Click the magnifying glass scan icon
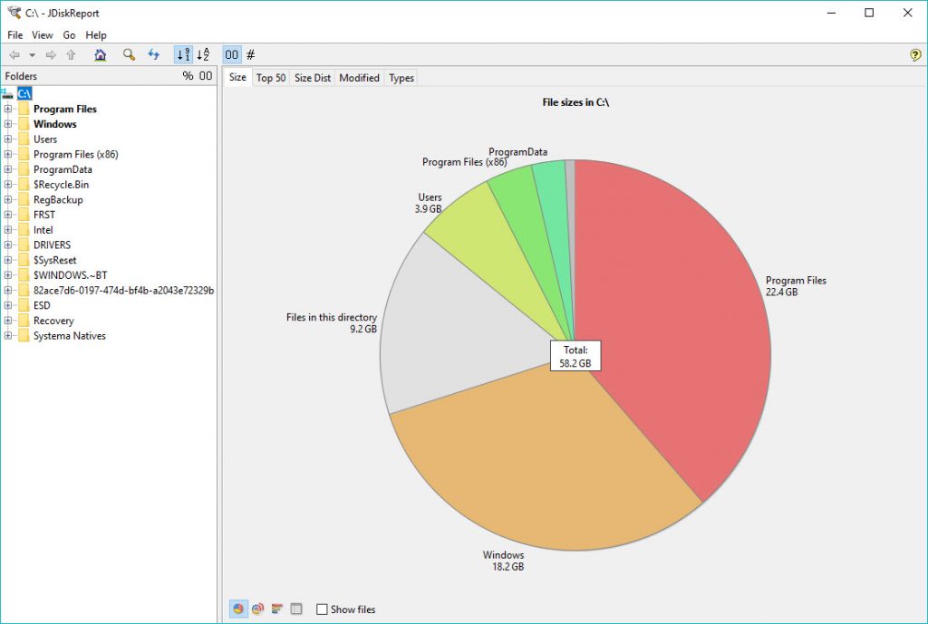Image resolution: width=928 pixels, height=624 pixels. 129,55
